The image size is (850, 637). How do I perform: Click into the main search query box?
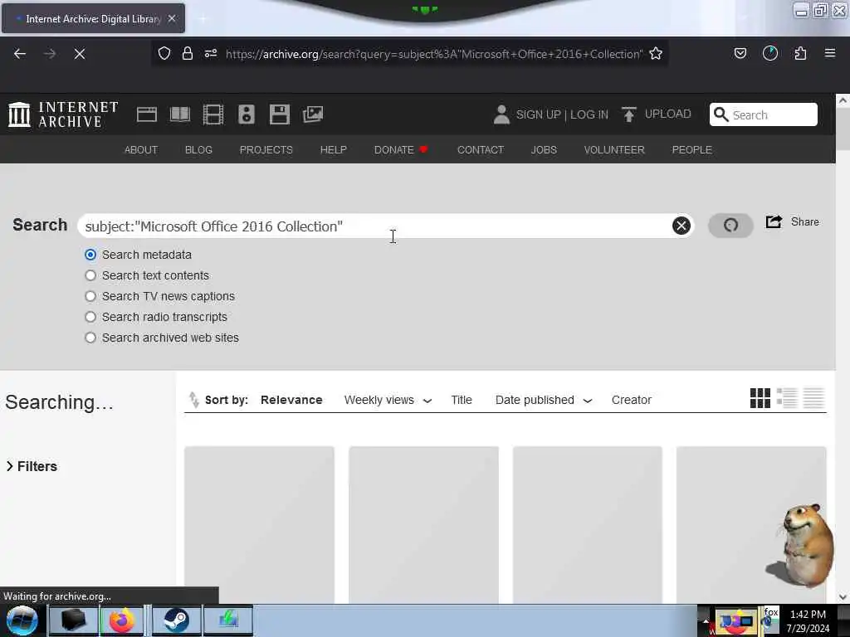(385, 226)
